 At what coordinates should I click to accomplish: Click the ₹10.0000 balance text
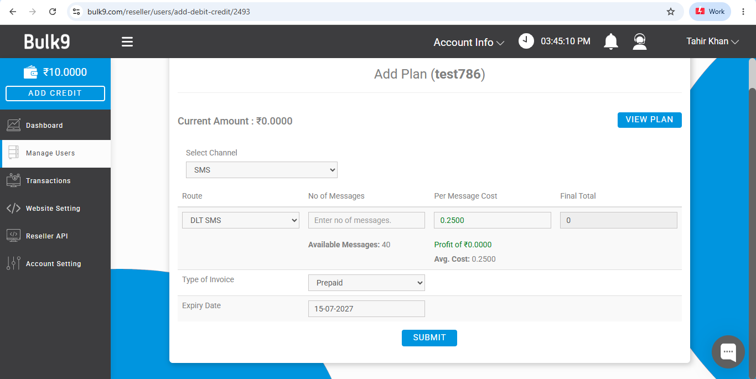65,72
